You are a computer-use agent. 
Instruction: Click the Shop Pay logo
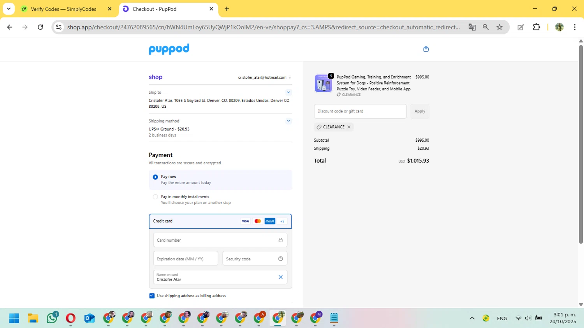155,77
